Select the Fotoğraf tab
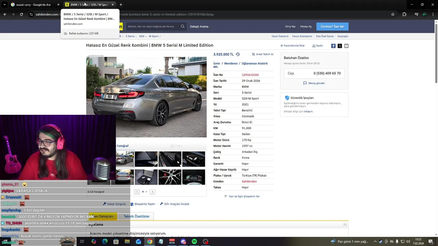 pyautogui.click(x=123, y=146)
